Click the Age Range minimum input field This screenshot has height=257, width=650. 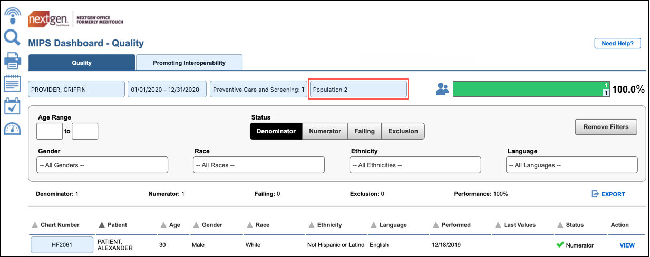click(x=50, y=131)
